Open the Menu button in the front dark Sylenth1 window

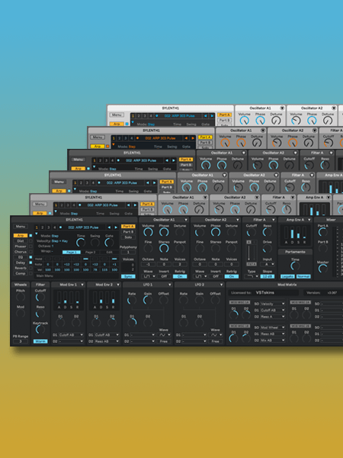[x=21, y=227]
